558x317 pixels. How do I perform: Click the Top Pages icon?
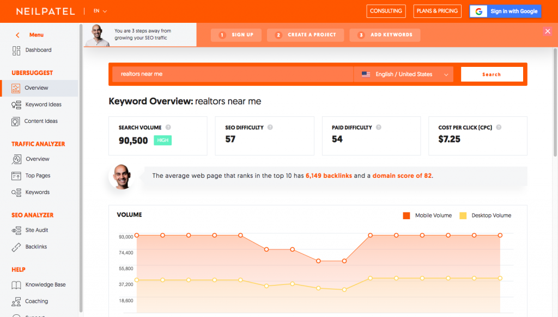coord(16,176)
